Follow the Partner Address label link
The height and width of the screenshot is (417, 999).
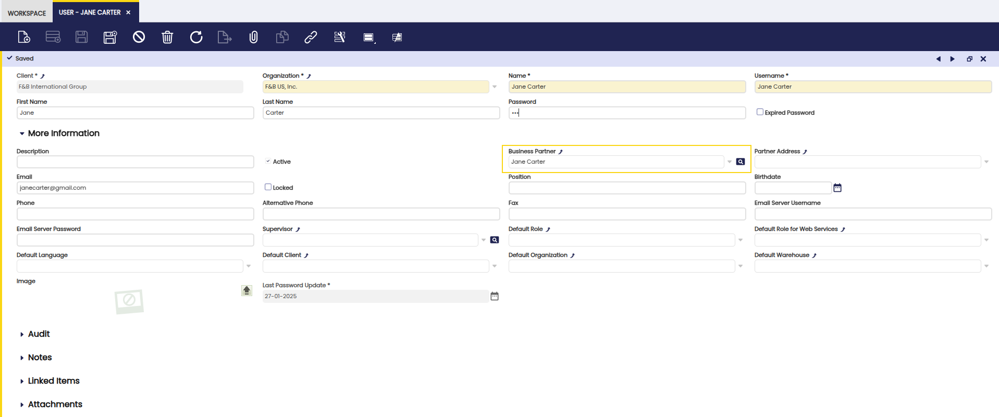805,152
